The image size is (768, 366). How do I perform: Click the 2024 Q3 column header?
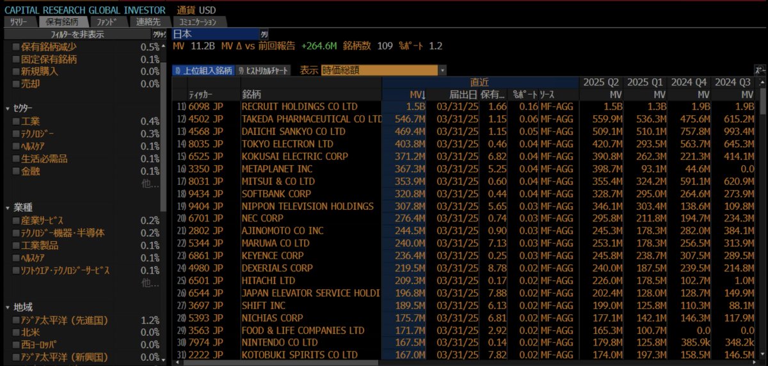click(x=733, y=83)
